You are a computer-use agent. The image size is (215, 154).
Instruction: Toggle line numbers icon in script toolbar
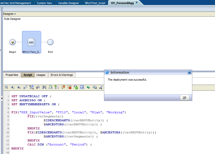coord(57,87)
